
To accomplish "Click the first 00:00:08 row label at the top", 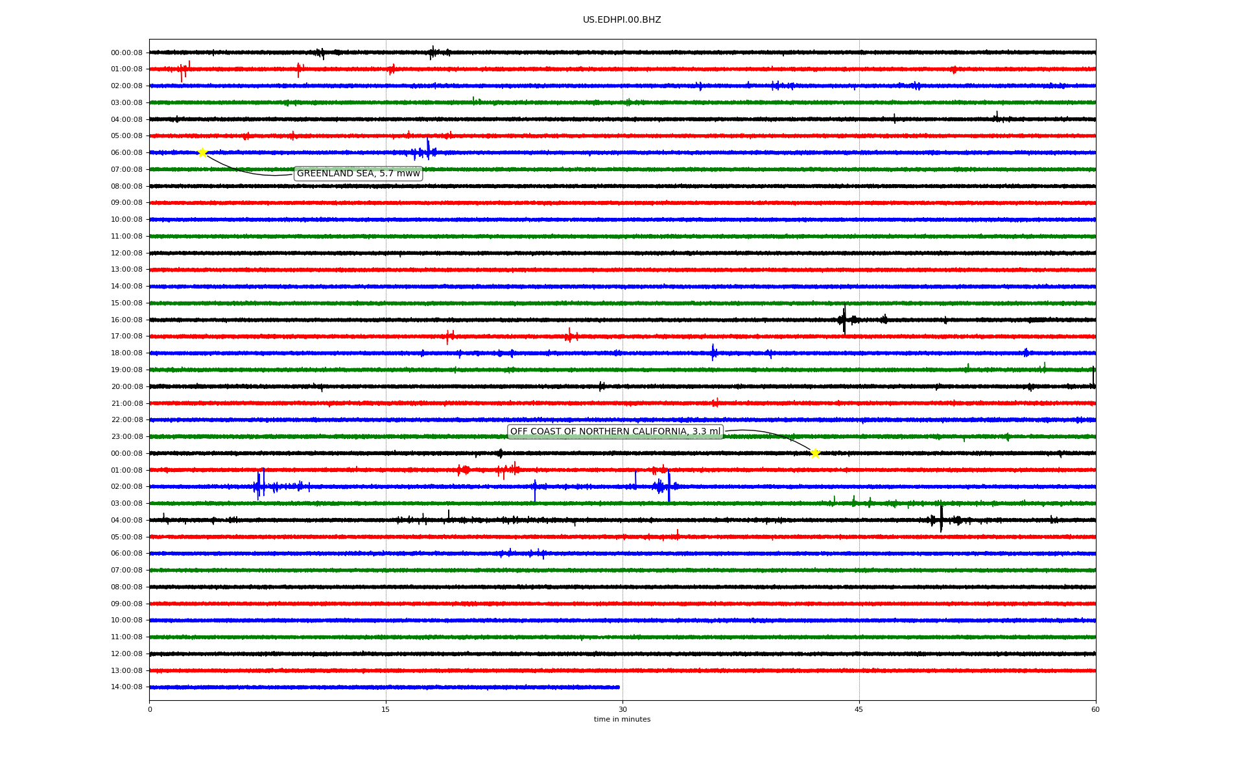I will (126, 53).
